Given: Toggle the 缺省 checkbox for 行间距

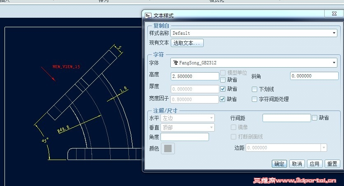Looking at the screenshot, I should (315, 118).
